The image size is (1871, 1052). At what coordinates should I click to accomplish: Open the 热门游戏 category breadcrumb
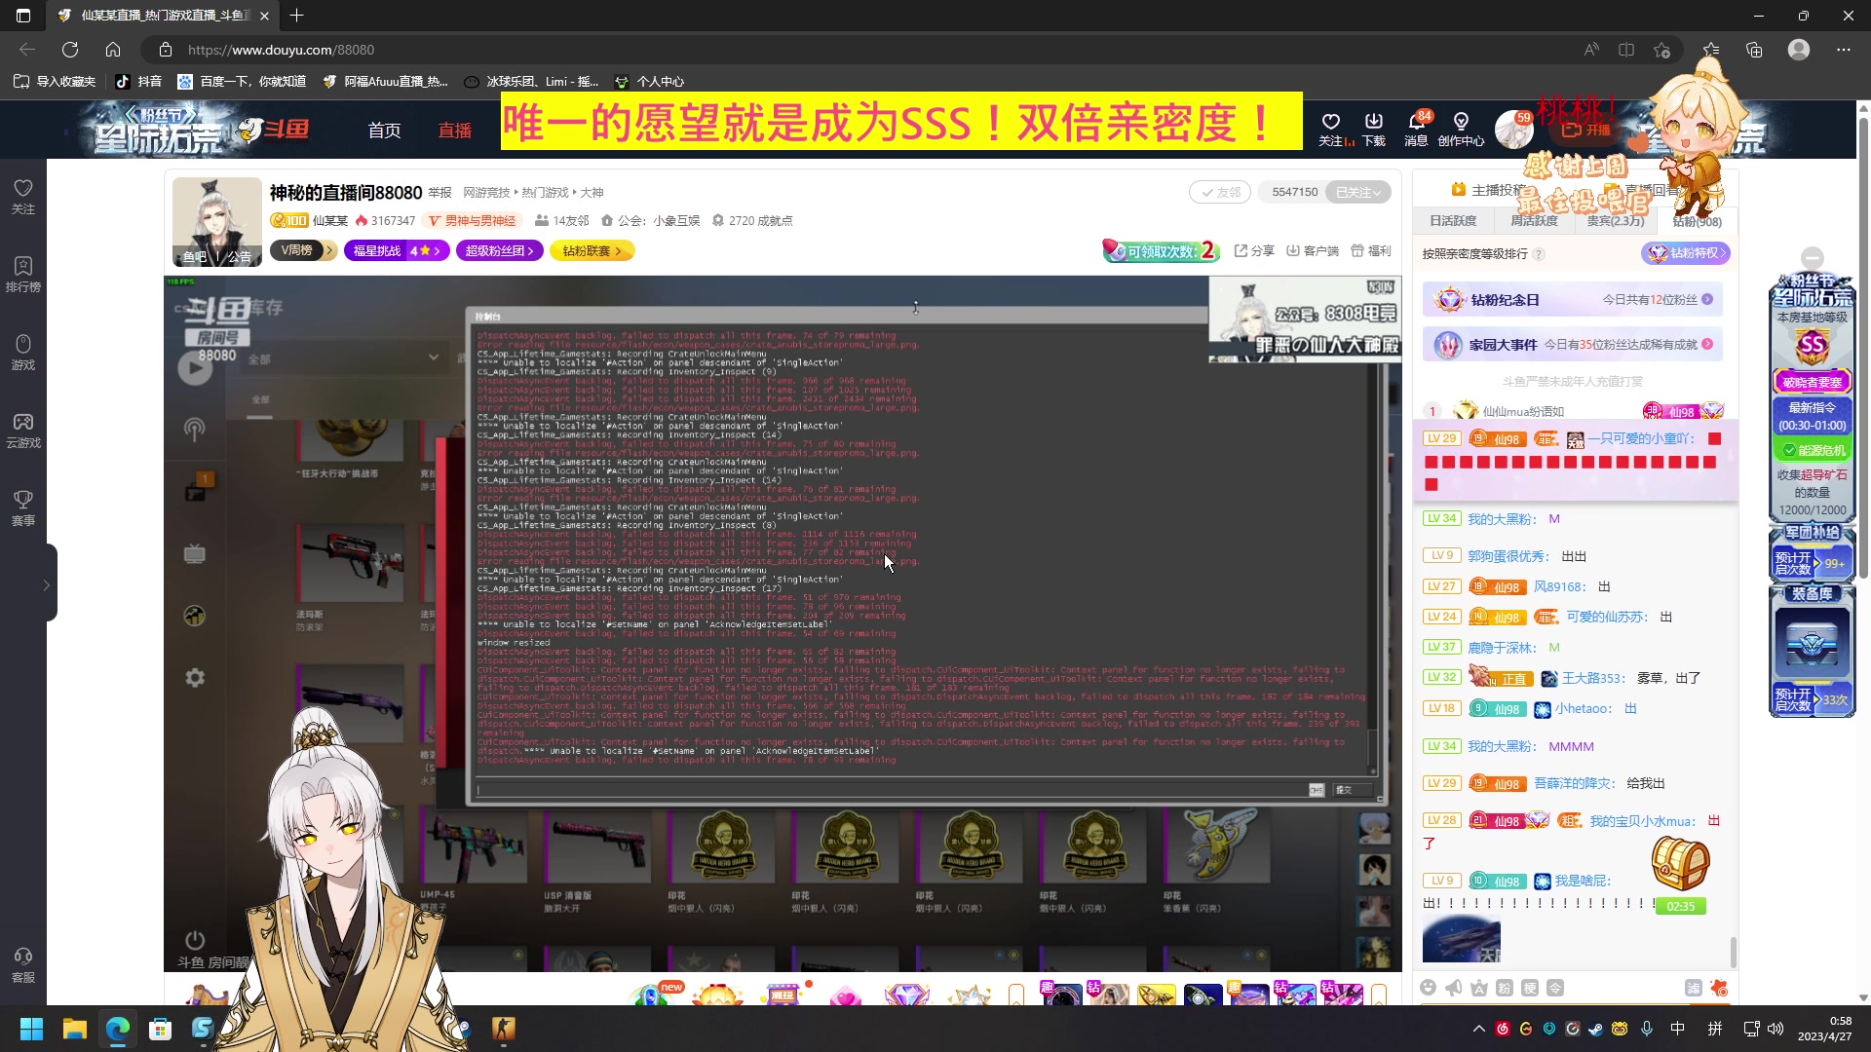(545, 193)
